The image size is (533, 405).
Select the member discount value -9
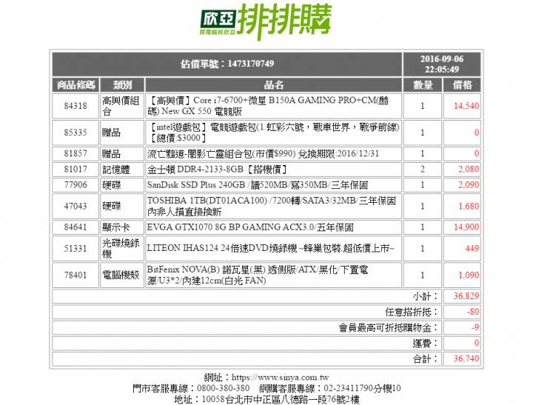tap(475, 327)
